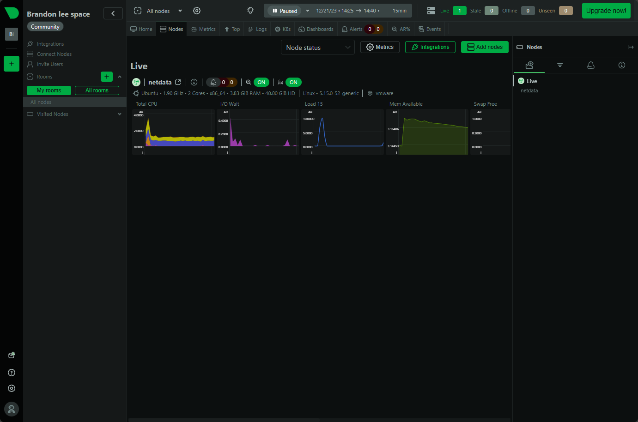Open the Dashboards tab
The height and width of the screenshot is (422, 638).
[316, 29]
